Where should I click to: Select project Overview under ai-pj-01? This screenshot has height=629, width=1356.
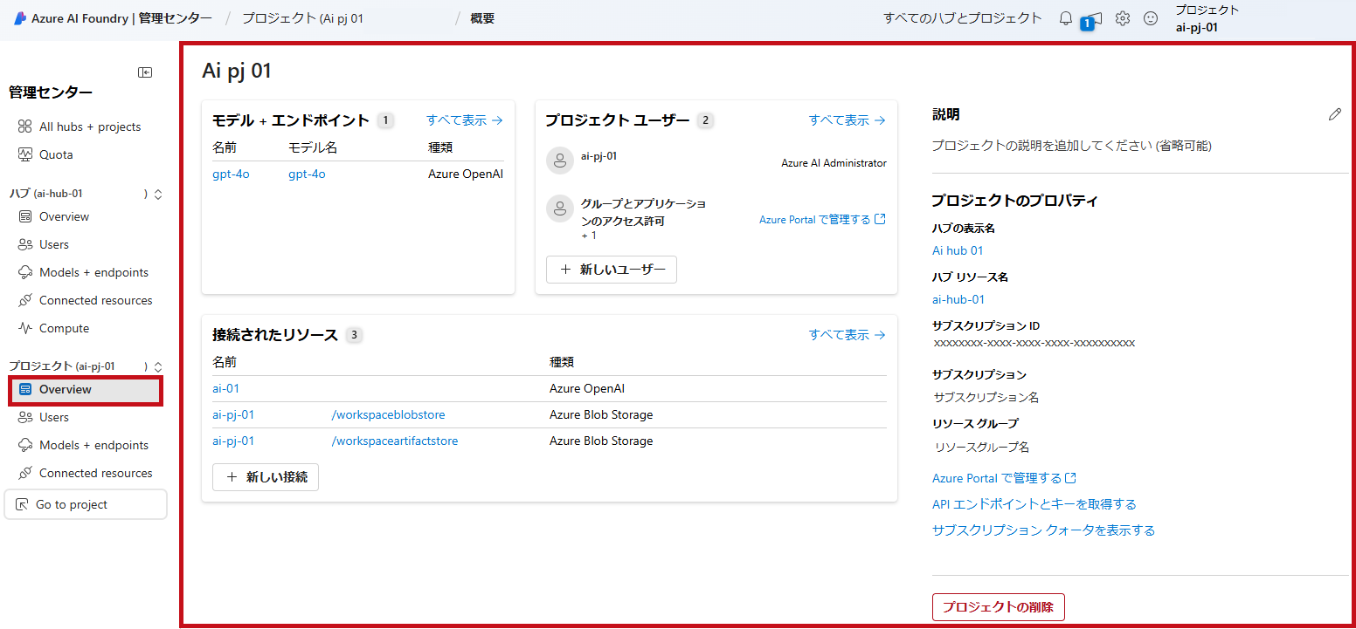(x=86, y=389)
